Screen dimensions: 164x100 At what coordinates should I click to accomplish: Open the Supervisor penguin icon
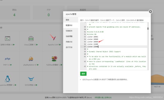pyautogui.click(x=8, y=79)
